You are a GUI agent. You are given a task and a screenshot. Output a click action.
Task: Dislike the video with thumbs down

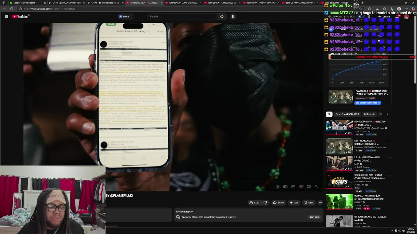(x=265, y=202)
